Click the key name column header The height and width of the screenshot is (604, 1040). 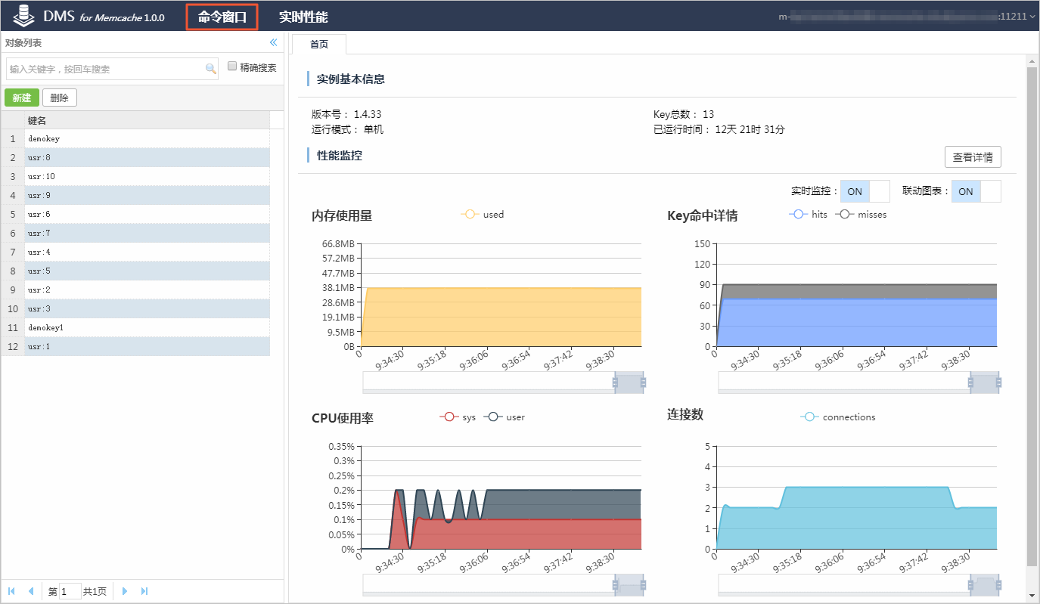147,120
